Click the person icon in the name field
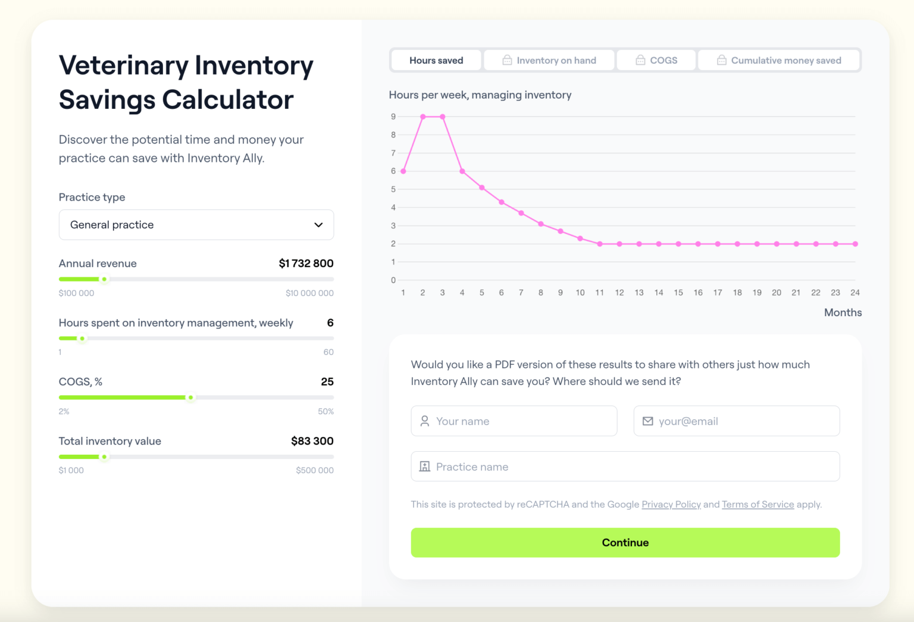 click(x=424, y=421)
